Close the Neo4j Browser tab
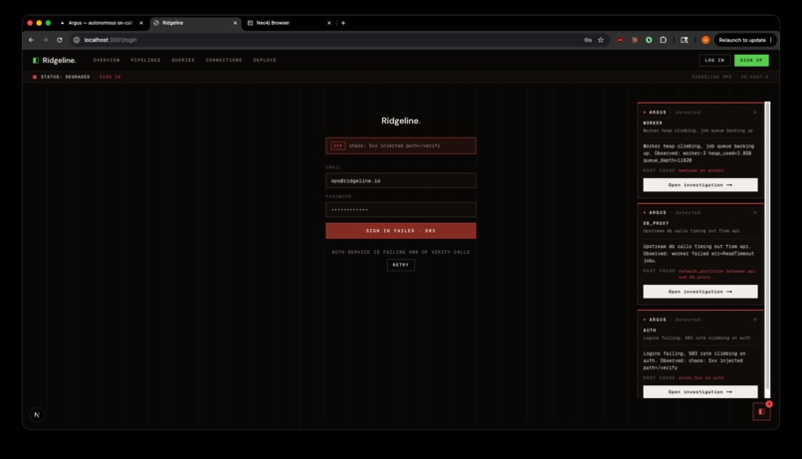802x459 pixels. [x=329, y=23]
